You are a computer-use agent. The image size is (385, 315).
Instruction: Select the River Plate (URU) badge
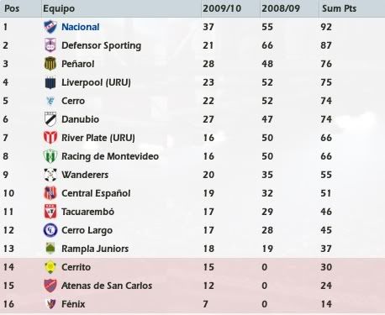(50, 138)
